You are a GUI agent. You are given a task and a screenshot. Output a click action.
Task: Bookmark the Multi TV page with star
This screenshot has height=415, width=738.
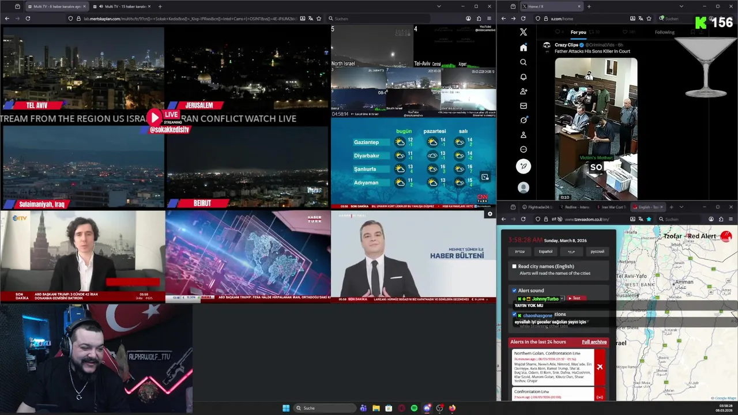click(x=318, y=18)
